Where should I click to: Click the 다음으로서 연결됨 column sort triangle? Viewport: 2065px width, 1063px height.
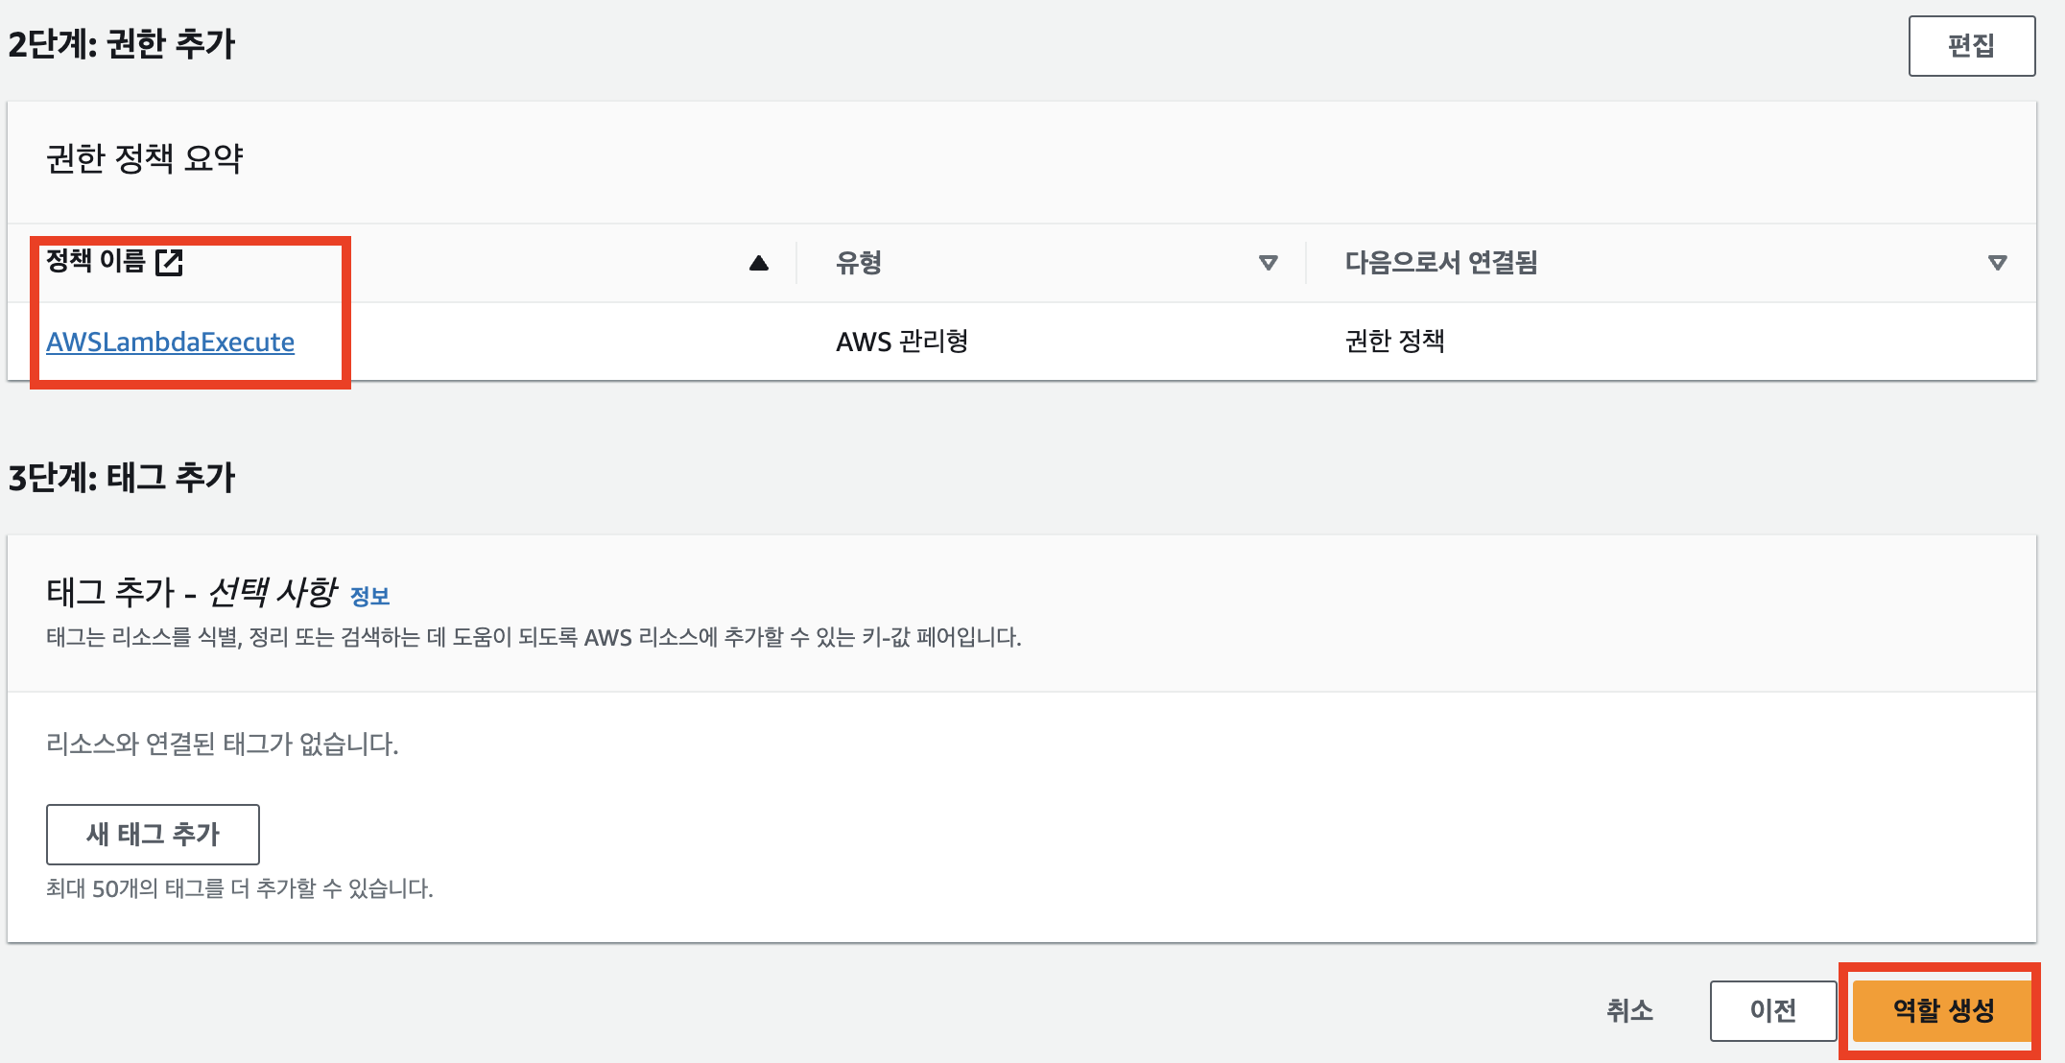pos(1997,263)
